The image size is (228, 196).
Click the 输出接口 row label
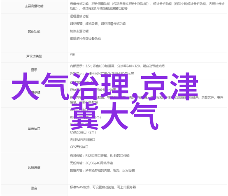click(x=34, y=129)
